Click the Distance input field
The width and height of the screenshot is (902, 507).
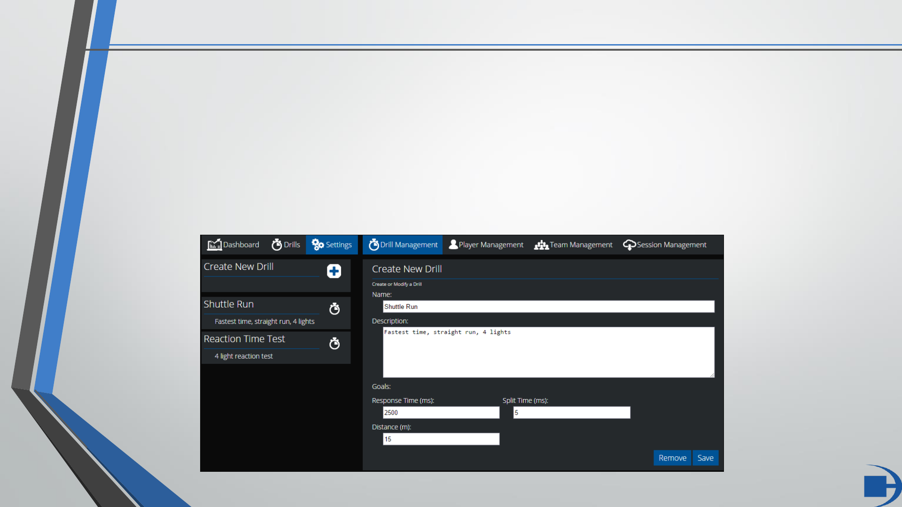(441, 439)
